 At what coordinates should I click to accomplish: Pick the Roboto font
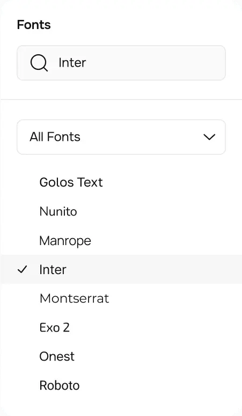coord(60,385)
